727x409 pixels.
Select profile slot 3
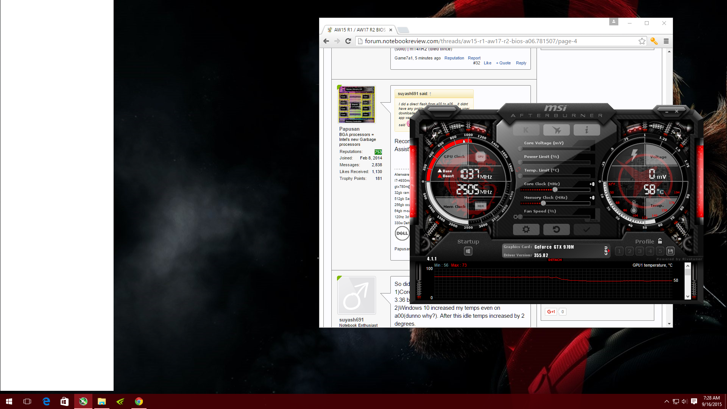(640, 251)
